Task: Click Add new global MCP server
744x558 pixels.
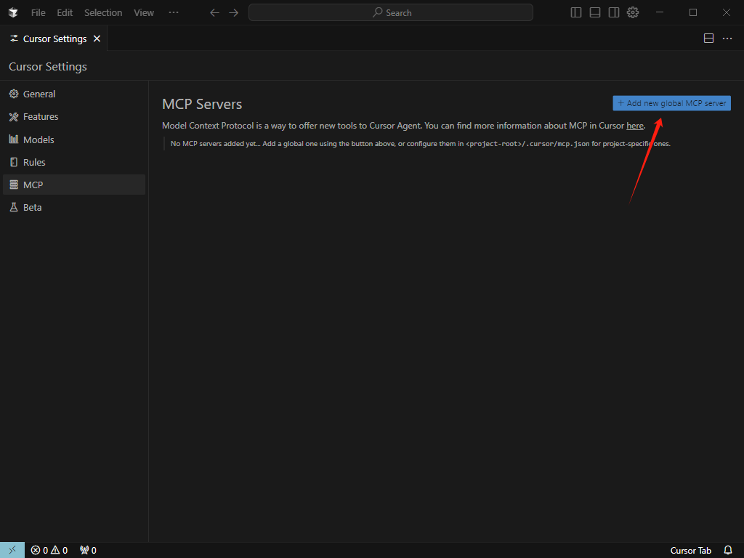Action: pos(671,103)
